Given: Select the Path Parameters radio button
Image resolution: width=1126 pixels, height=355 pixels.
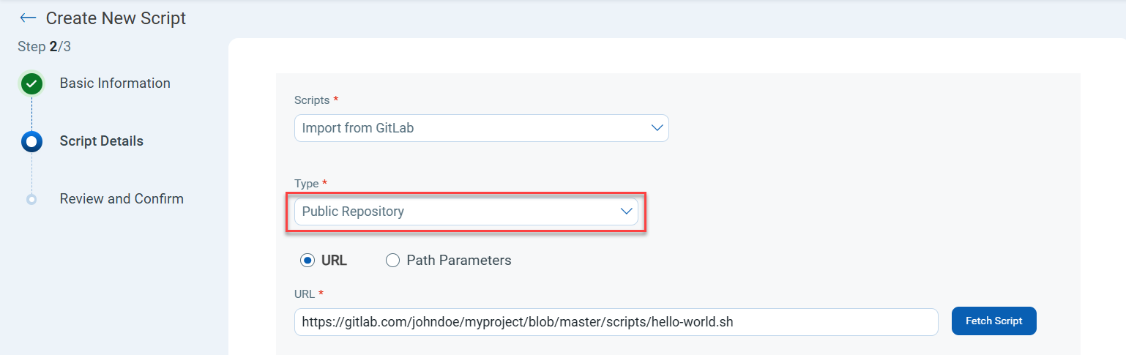Looking at the screenshot, I should point(392,261).
